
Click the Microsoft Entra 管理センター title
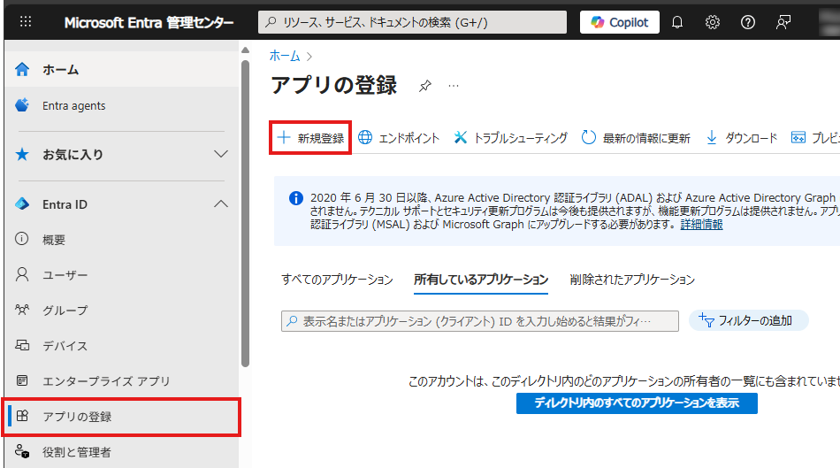149,22
